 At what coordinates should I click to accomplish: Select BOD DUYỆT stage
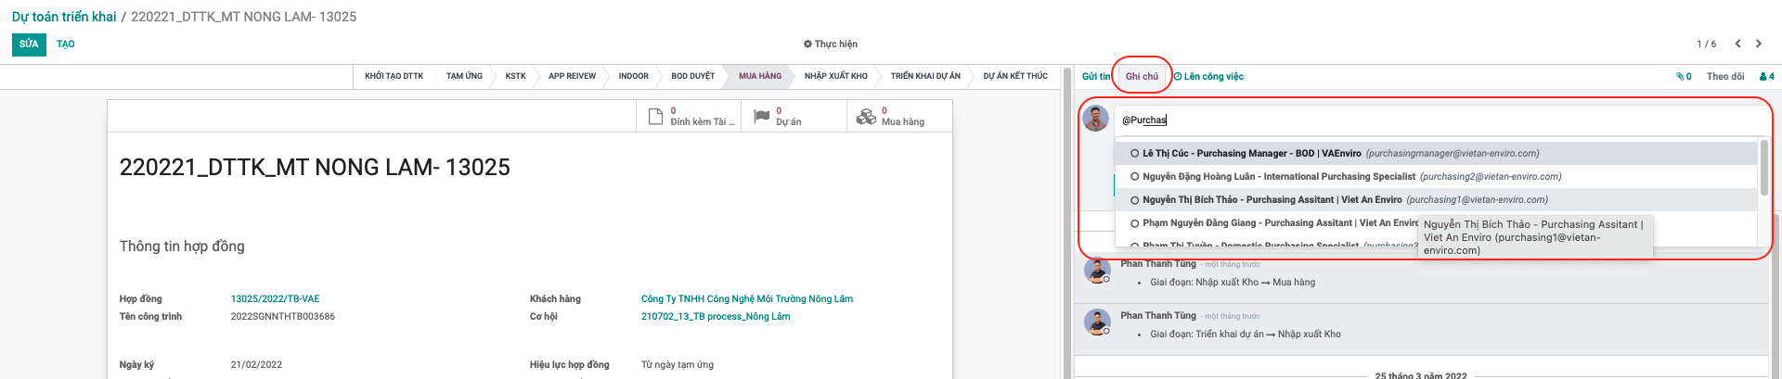click(692, 76)
